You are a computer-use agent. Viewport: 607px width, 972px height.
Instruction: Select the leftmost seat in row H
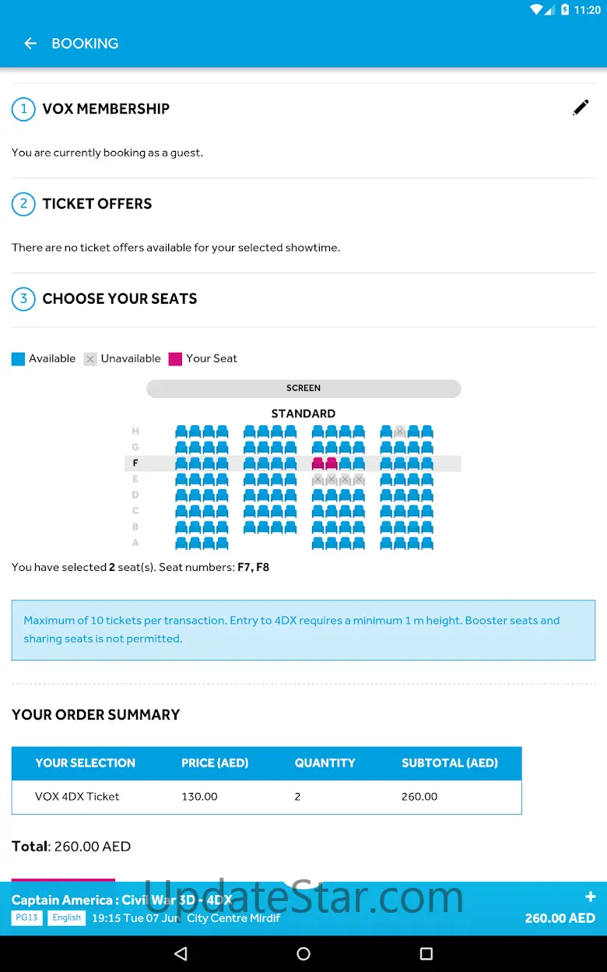point(181,431)
